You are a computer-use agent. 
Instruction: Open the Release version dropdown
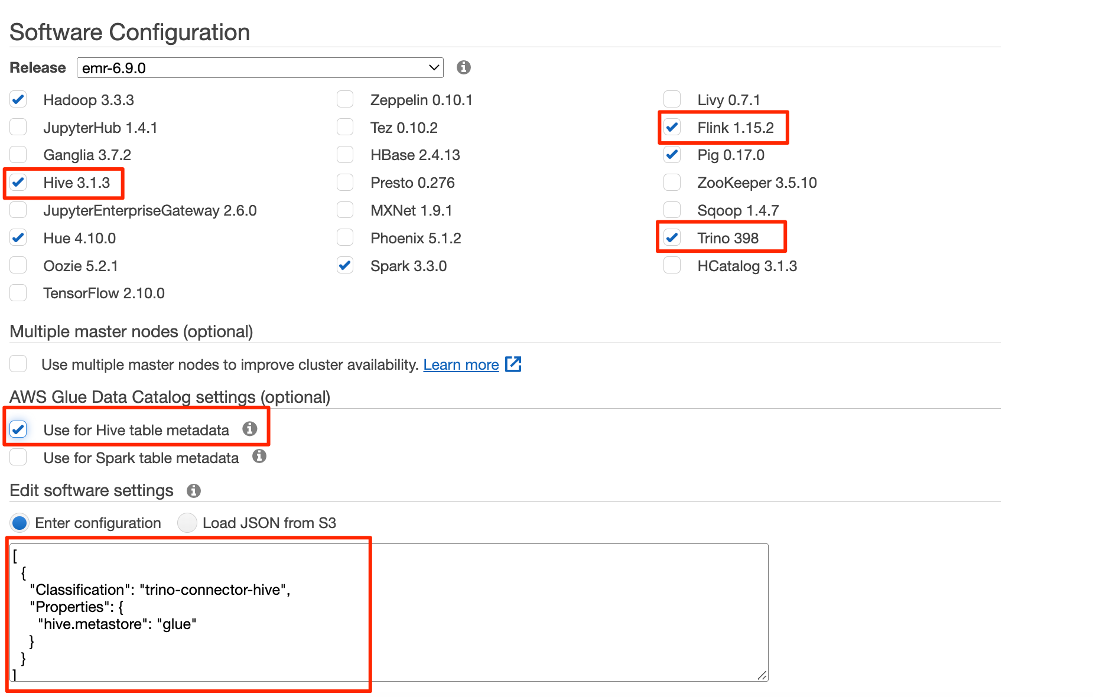[260, 68]
